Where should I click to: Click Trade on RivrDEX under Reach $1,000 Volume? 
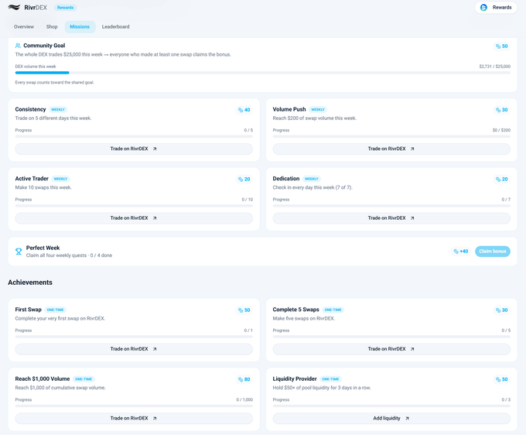click(134, 419)
